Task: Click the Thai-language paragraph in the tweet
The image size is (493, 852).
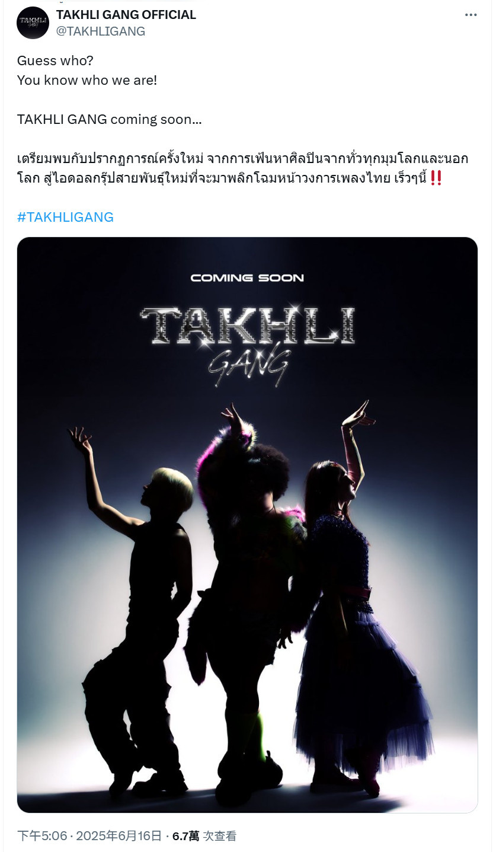Action: [243, 168]
